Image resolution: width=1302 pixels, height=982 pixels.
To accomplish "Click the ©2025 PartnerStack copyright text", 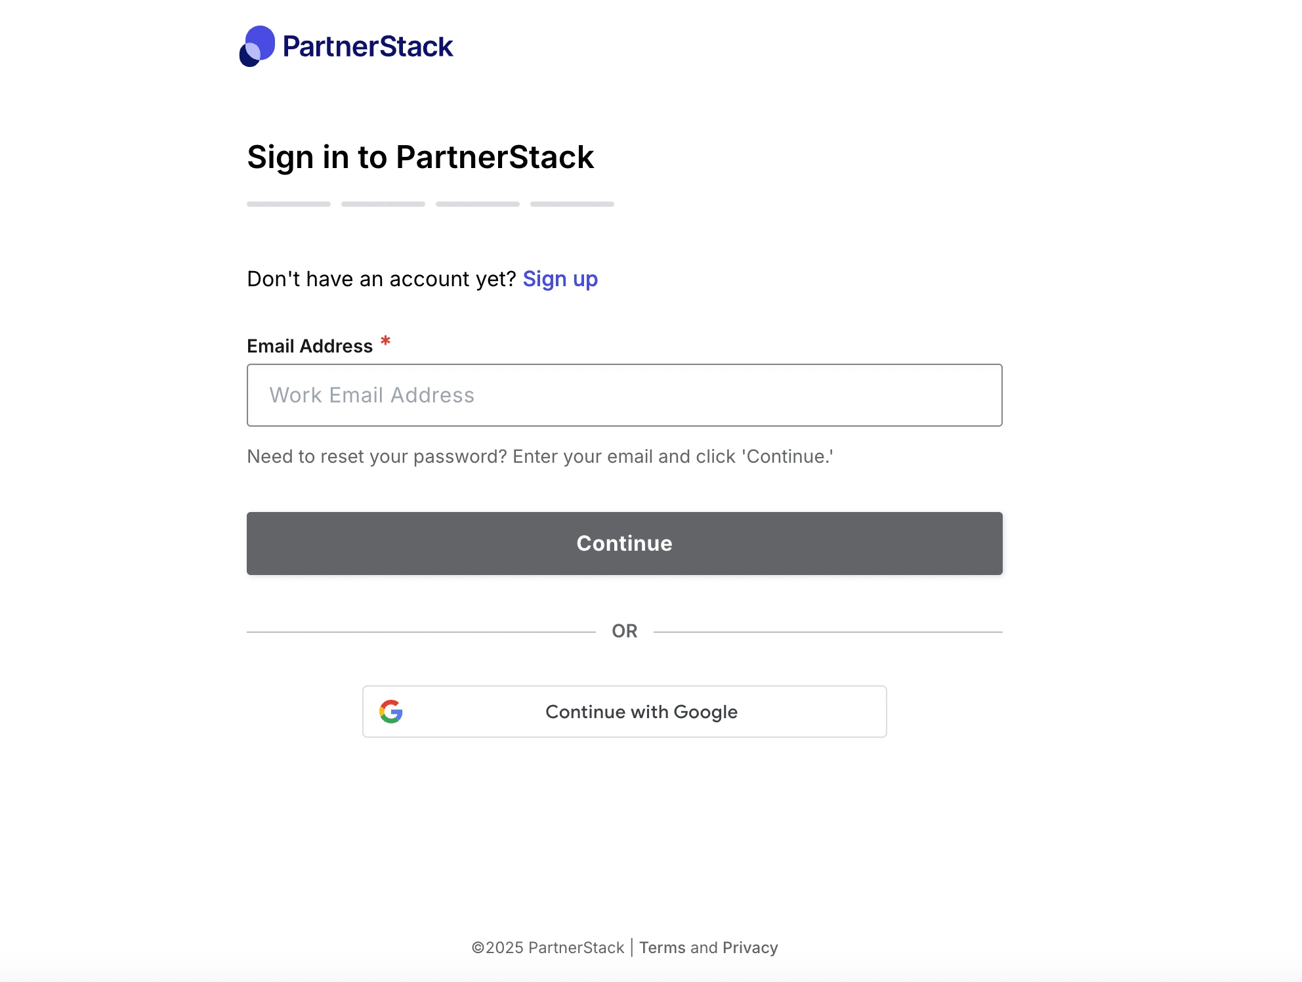I will (x=548, y=947).
